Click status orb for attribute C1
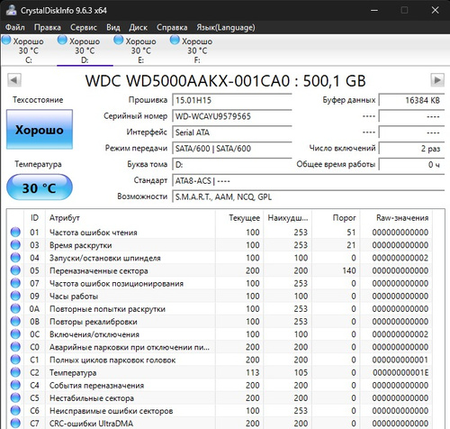Screen dimensions: 450x429 point(15,360)
